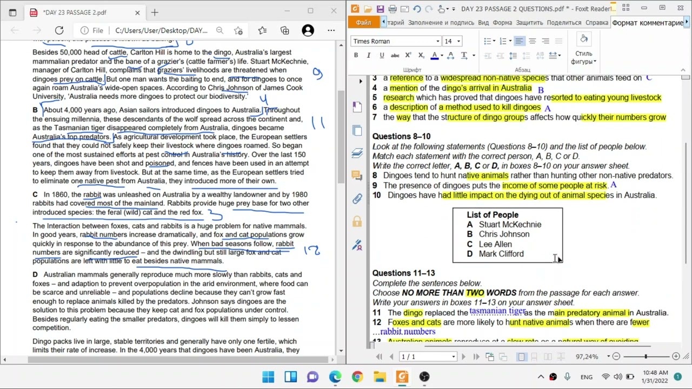Open the Foxit comments panel icon
Image resolution: width=692 pixels, height=389 pixels.
tap(357, 175)
